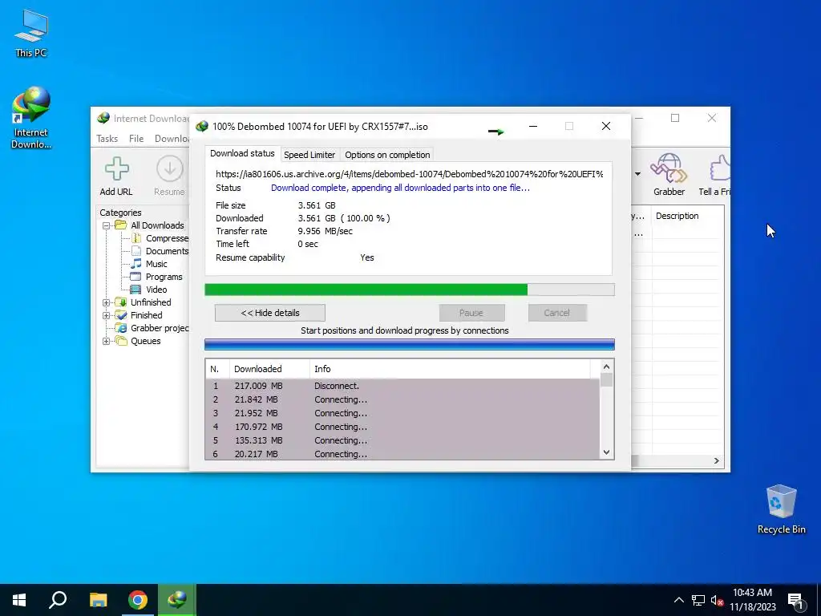
Task: Select connection row 6 with 20.217 MB
Action: point(402,454)
